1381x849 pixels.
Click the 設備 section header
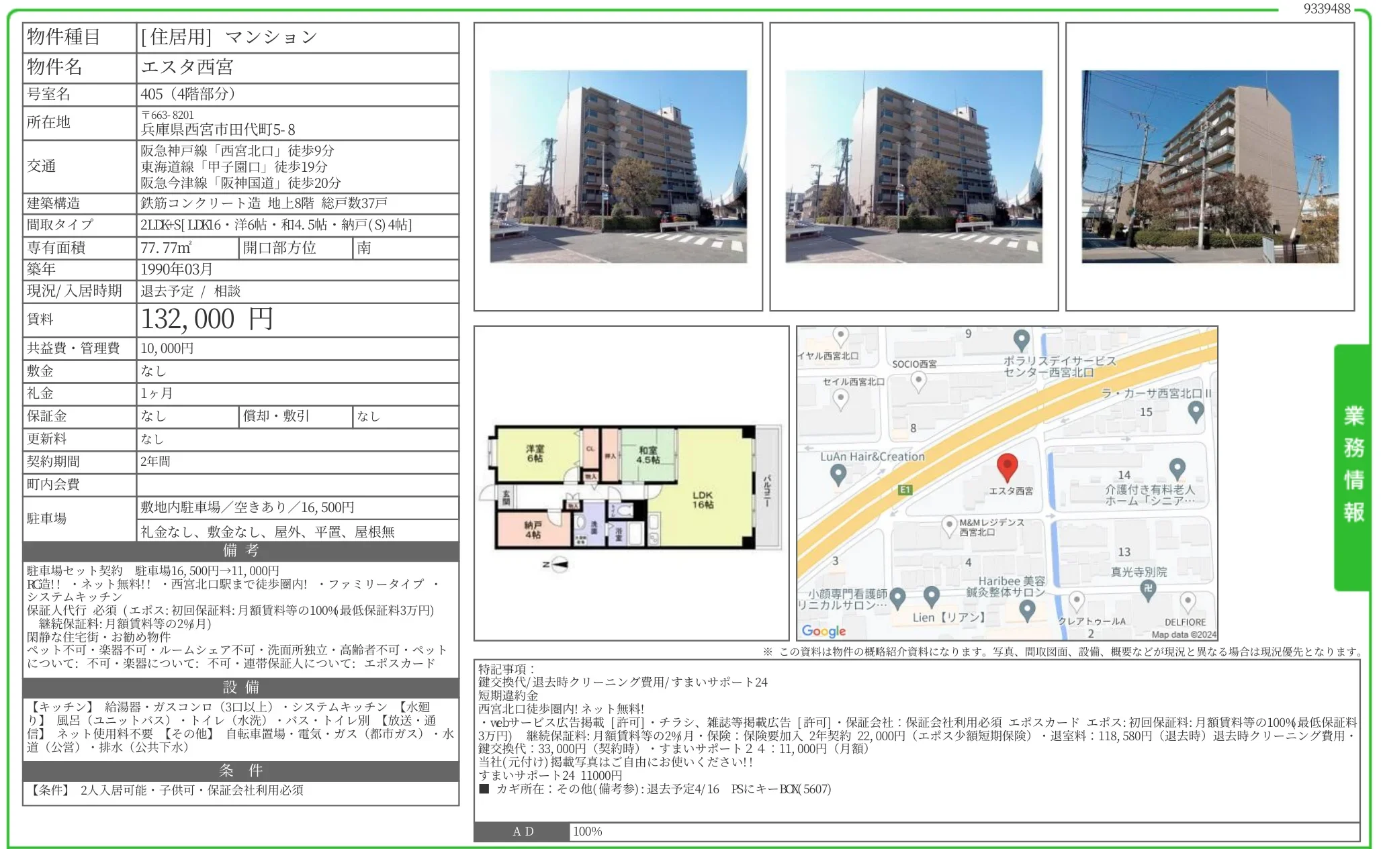240,687
